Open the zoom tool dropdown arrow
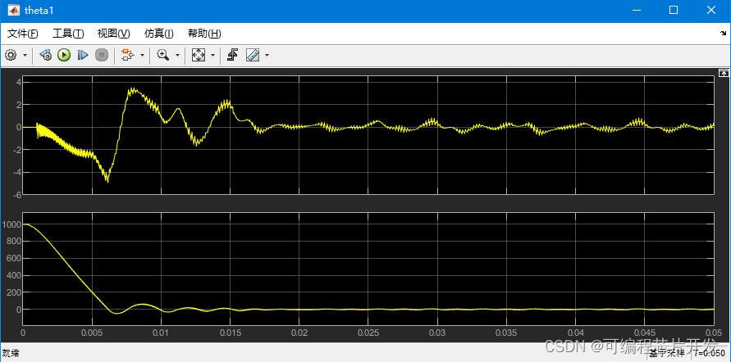 [177, 56]
